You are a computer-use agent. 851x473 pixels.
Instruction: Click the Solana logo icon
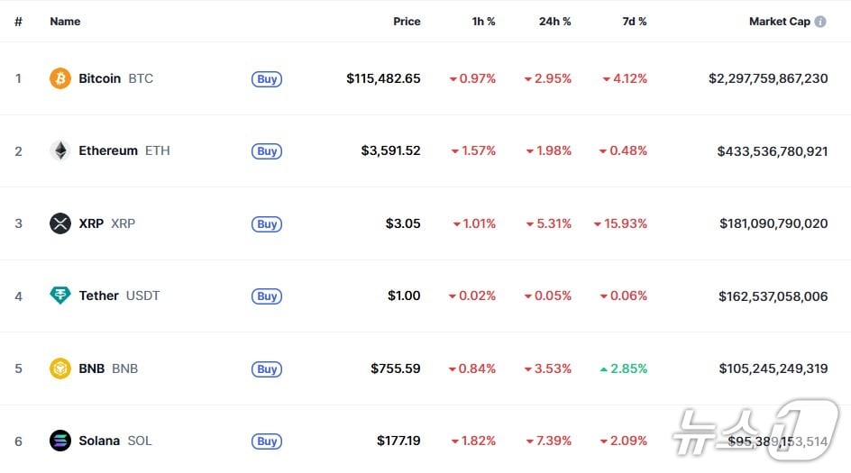tap(60, 441)
